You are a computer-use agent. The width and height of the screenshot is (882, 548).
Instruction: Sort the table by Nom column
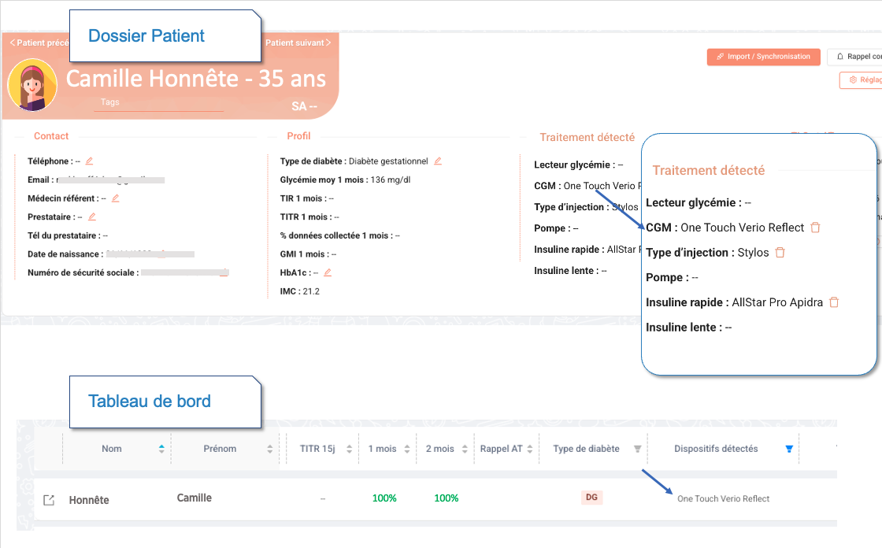[161, 449]
